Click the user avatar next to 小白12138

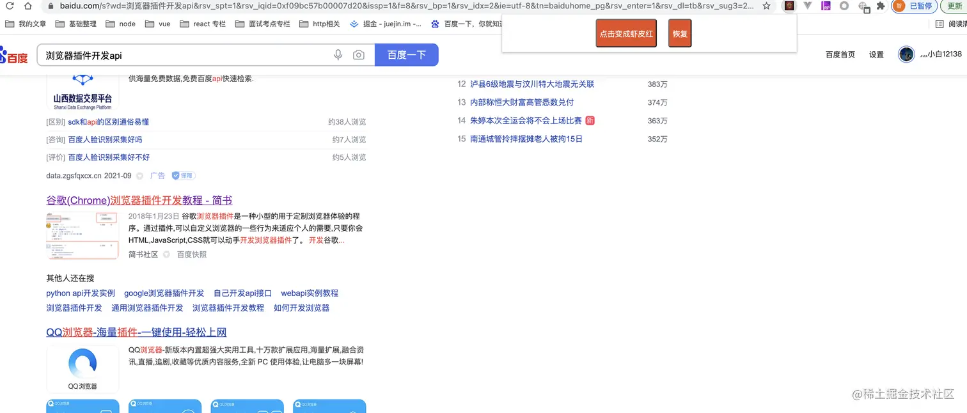(906, 54)
